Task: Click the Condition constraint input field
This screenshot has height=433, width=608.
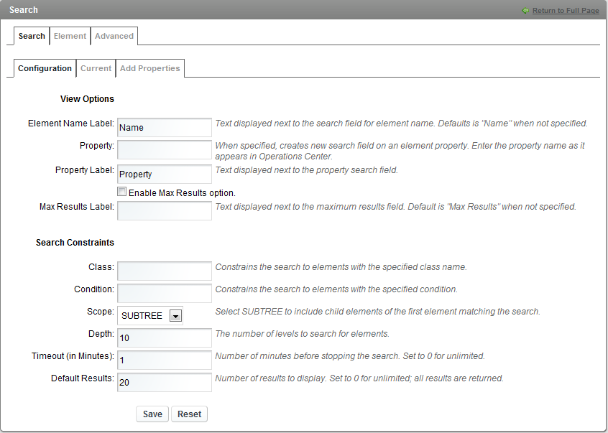Action: 165,293
